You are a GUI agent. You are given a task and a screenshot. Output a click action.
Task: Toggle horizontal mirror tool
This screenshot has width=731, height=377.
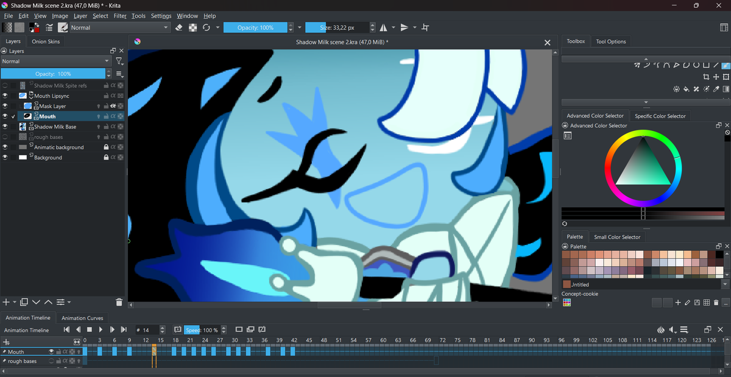coord(383,27)
